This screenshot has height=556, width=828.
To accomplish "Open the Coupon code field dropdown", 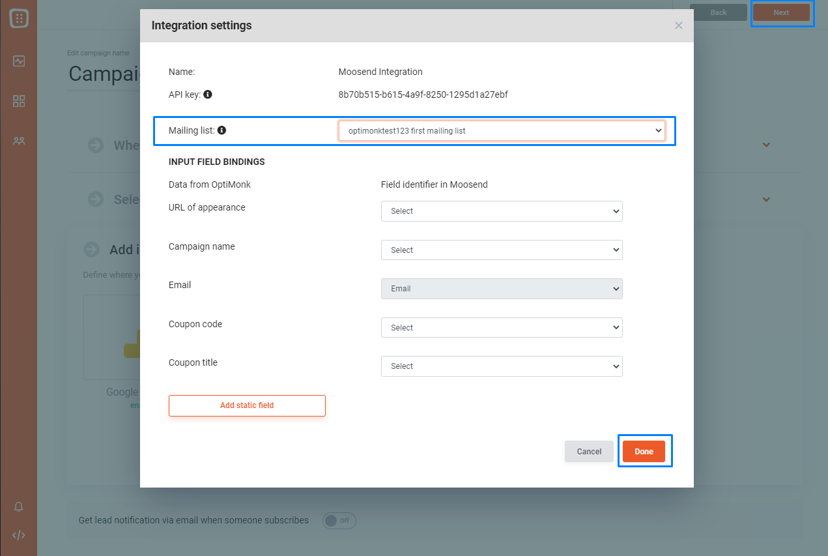I will 502,328.
